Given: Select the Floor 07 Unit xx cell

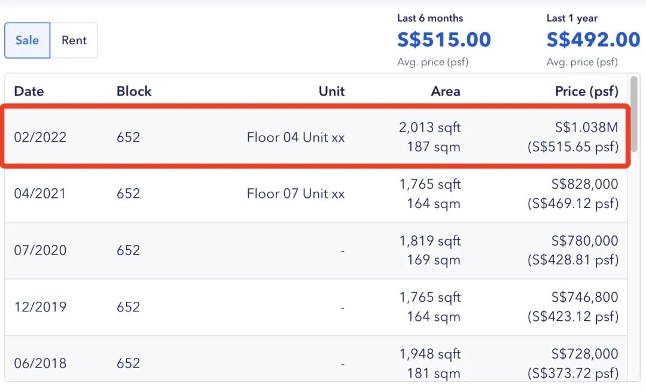Looking at the screenshot, I should tap(295, 194).
